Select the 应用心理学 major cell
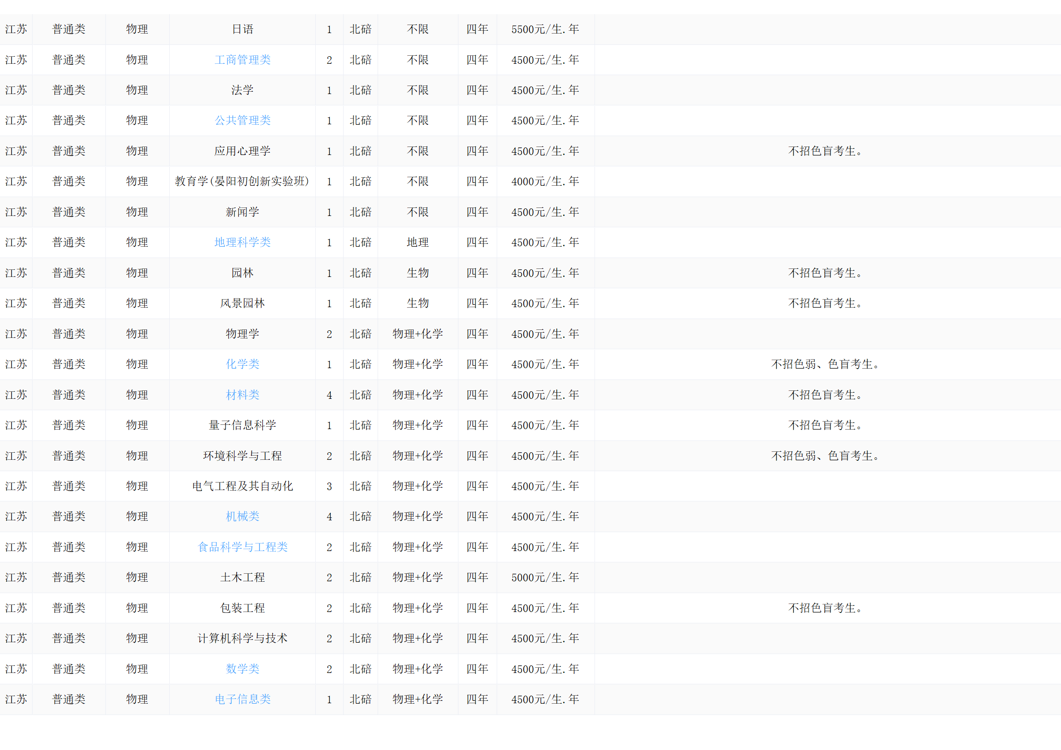This screenshot has width=1061, height=750. coord(242,151)
